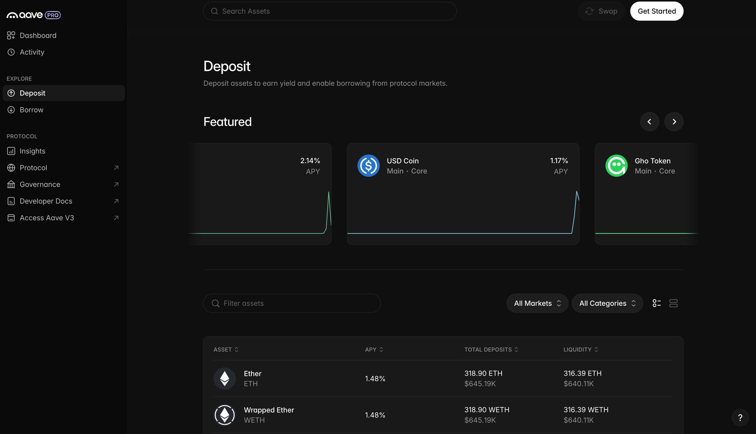Switch to detailed list view

656,303
